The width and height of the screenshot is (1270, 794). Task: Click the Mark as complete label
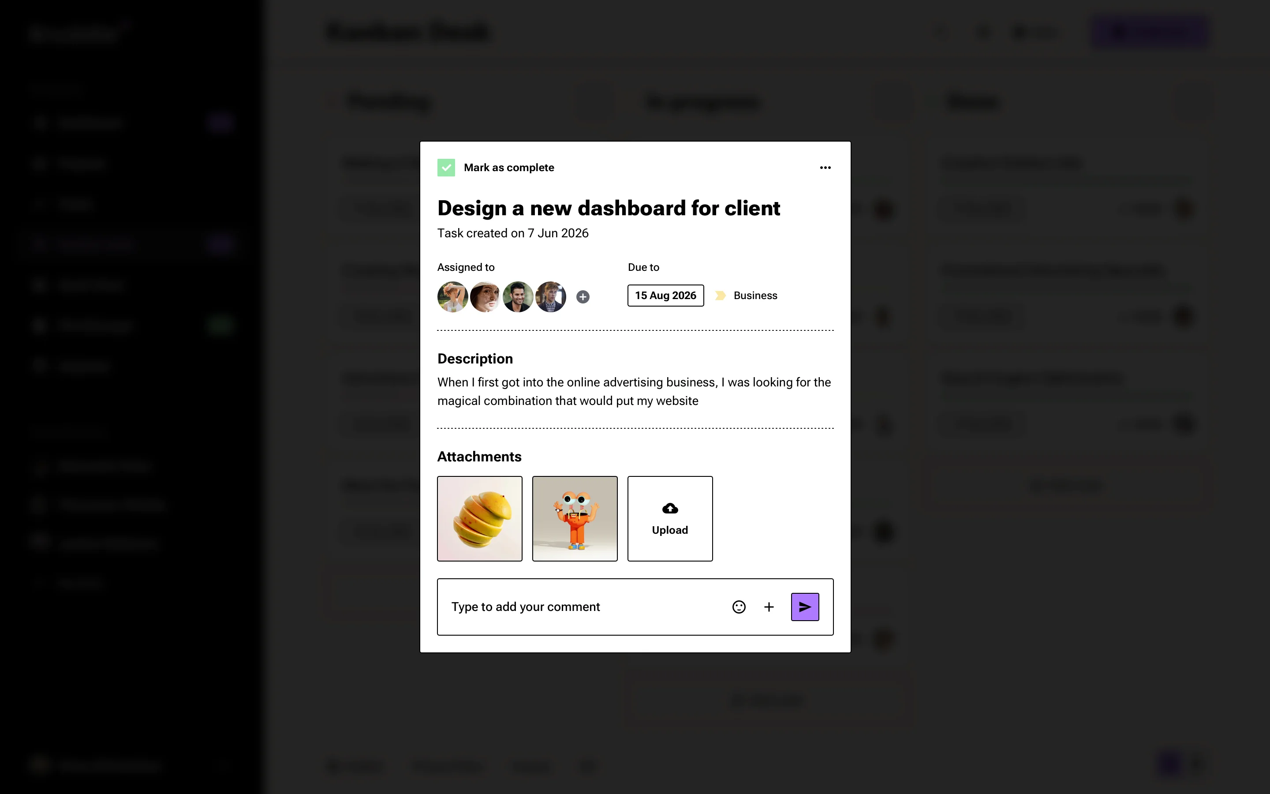[x=508, y=167]
